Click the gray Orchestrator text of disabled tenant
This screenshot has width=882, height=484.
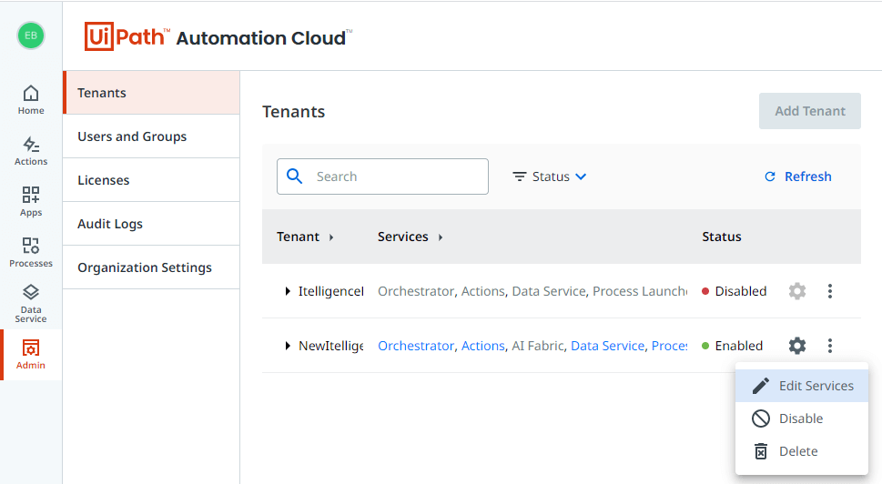tap(416, 291)
